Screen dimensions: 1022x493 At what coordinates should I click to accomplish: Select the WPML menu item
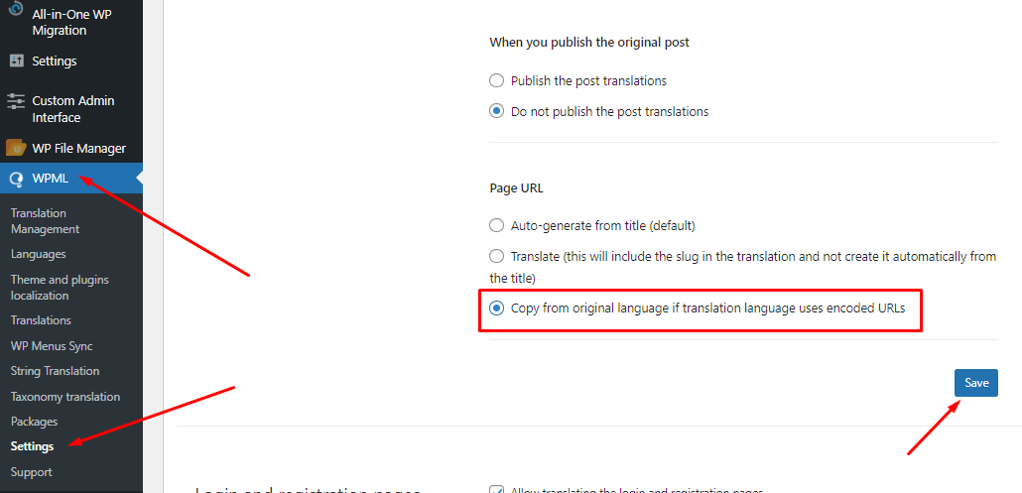point(71,180)
